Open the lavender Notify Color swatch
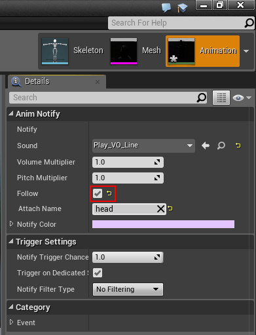 click(x=163, y=224)
